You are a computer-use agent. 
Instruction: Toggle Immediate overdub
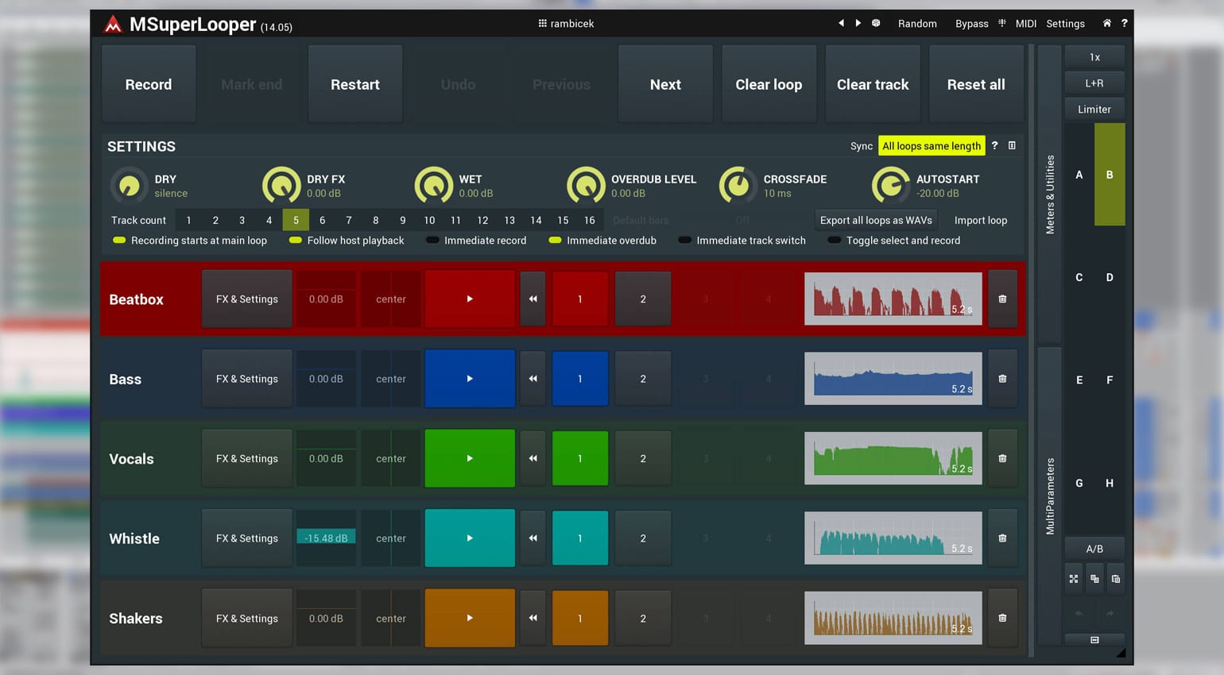pos(602,241)
